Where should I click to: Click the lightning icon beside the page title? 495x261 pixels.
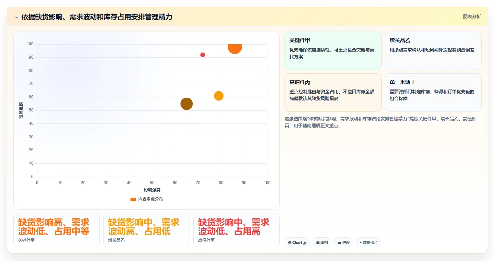[x=16, y=17]
